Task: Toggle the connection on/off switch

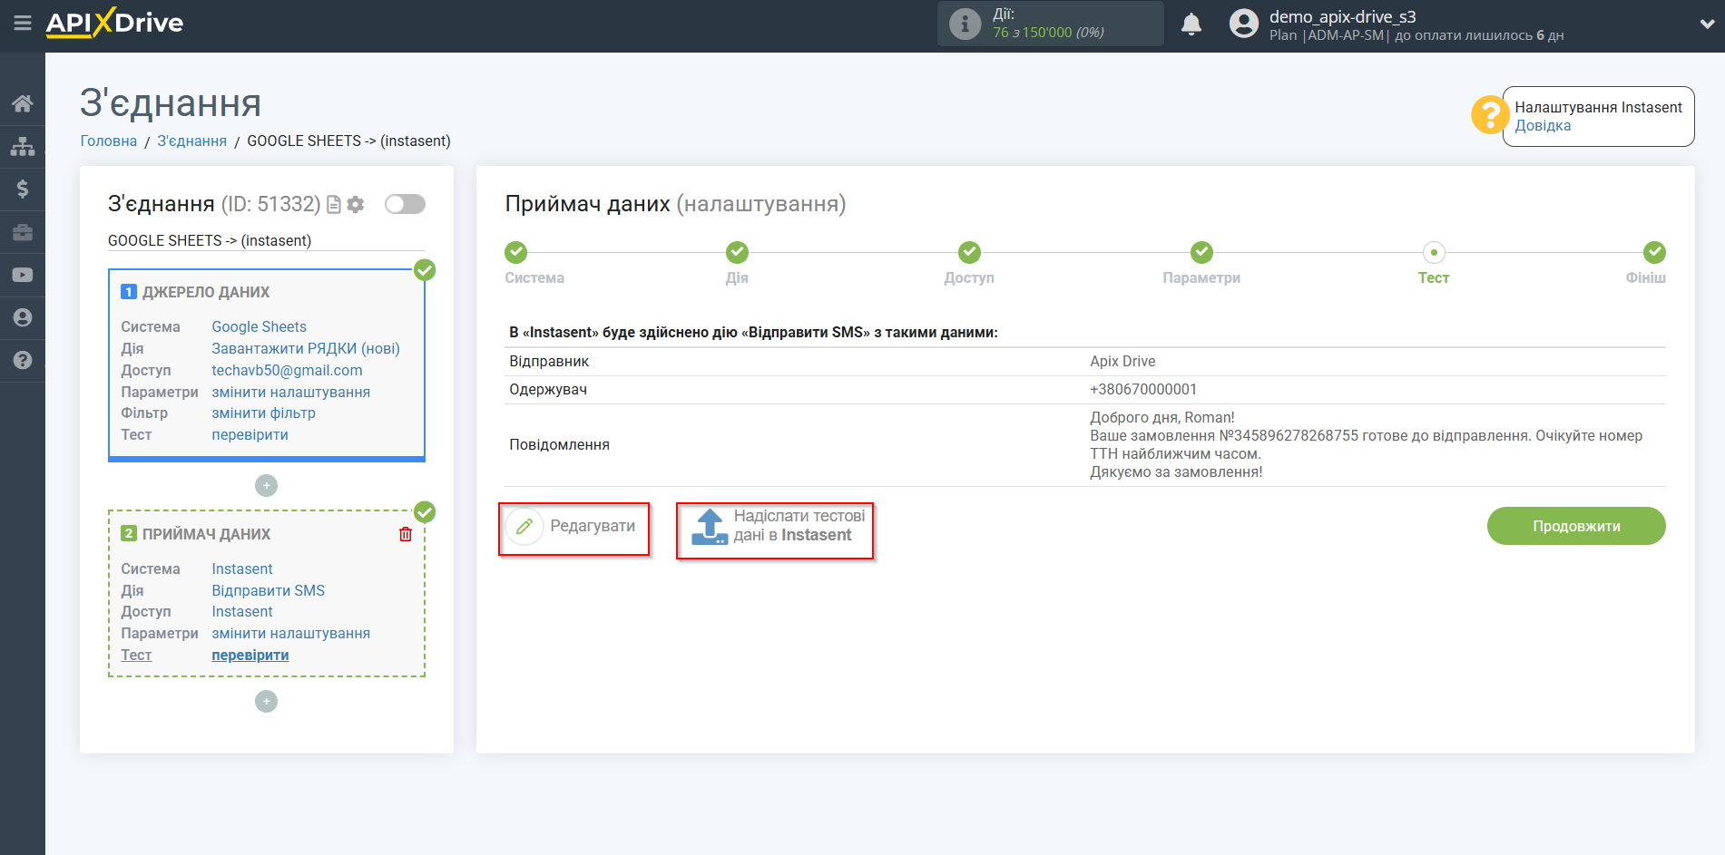Action: (405, 204)
